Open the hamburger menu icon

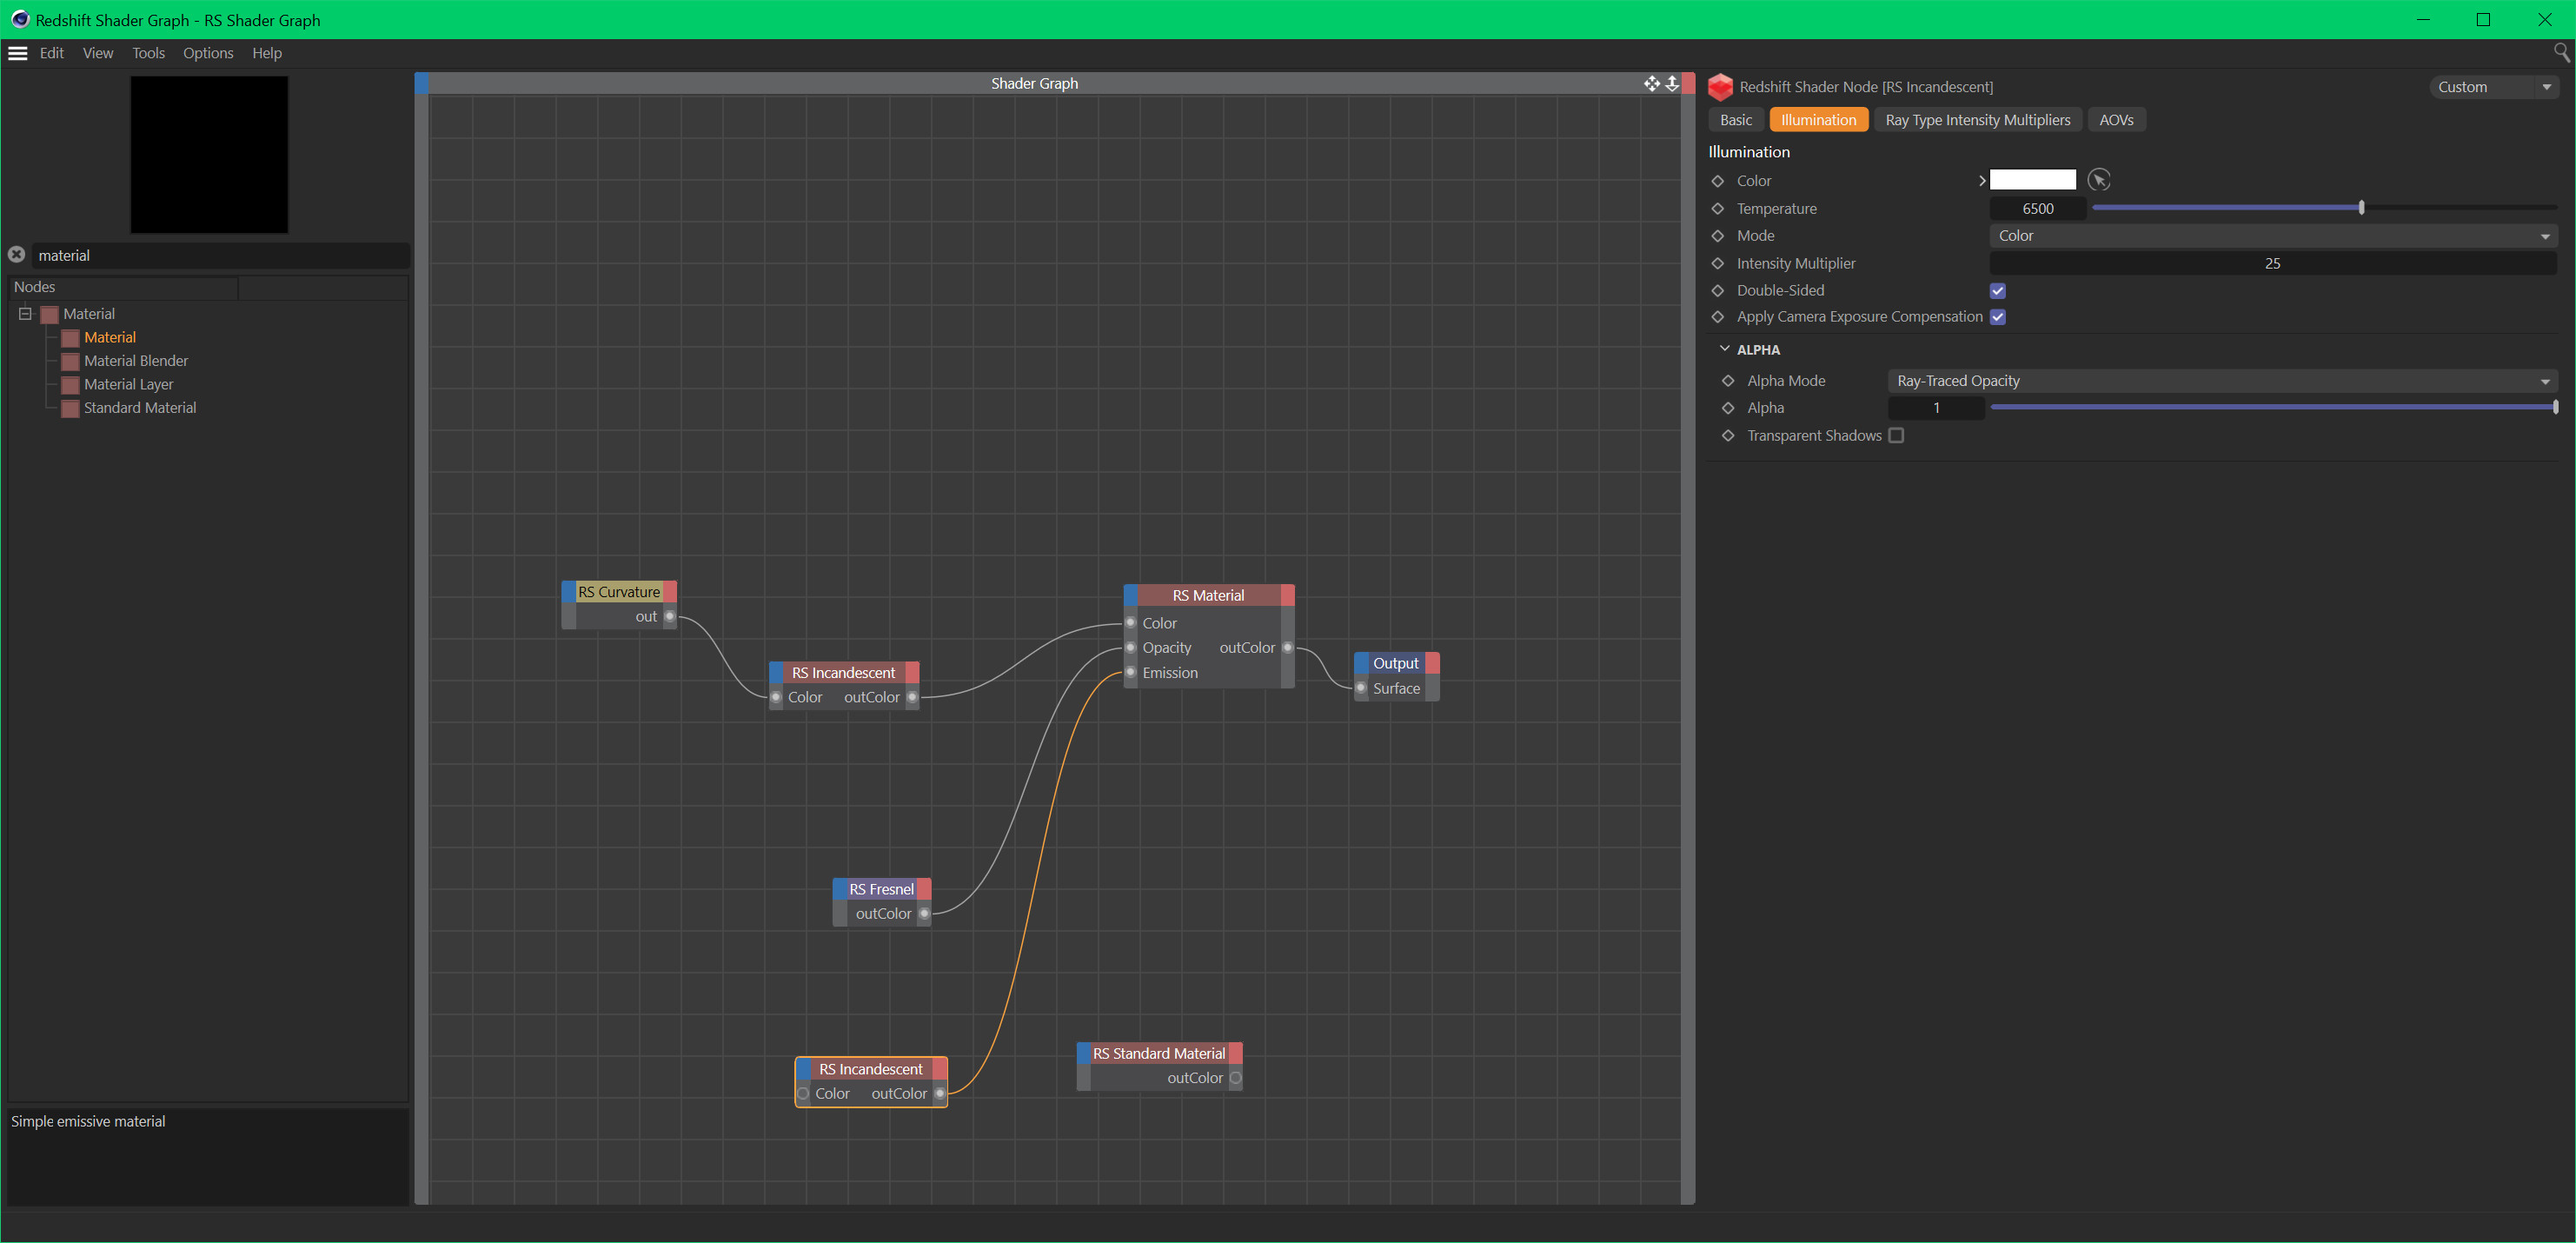click(x=18, y=53)
